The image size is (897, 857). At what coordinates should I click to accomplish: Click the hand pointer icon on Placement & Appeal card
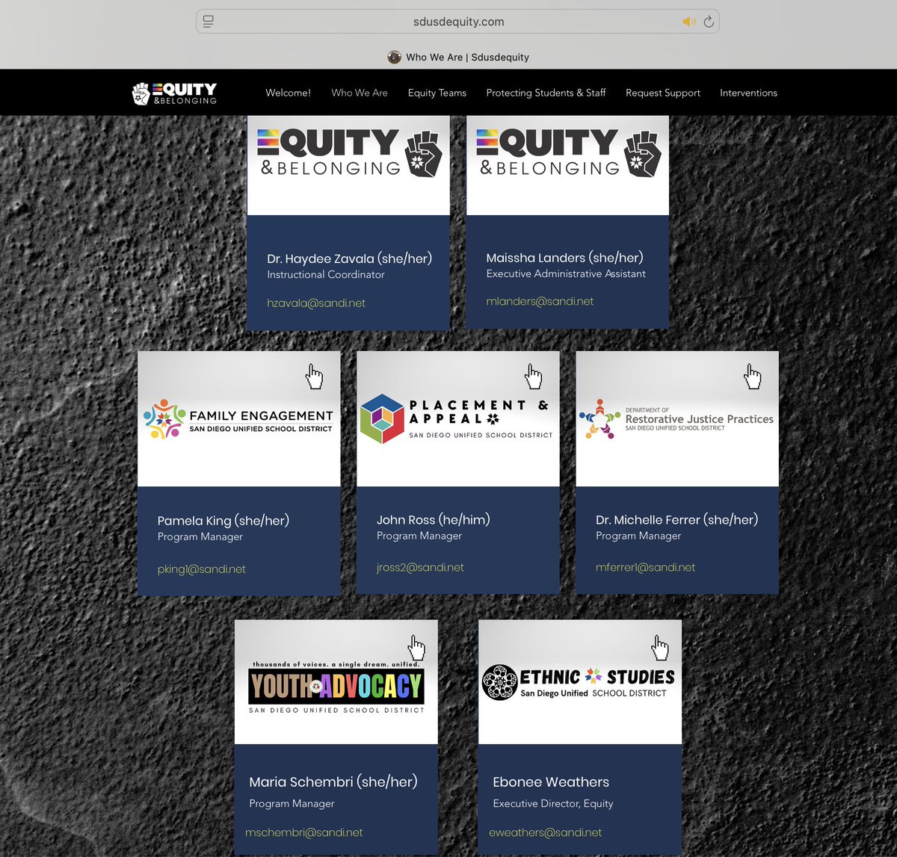click(x=534, y=377)
